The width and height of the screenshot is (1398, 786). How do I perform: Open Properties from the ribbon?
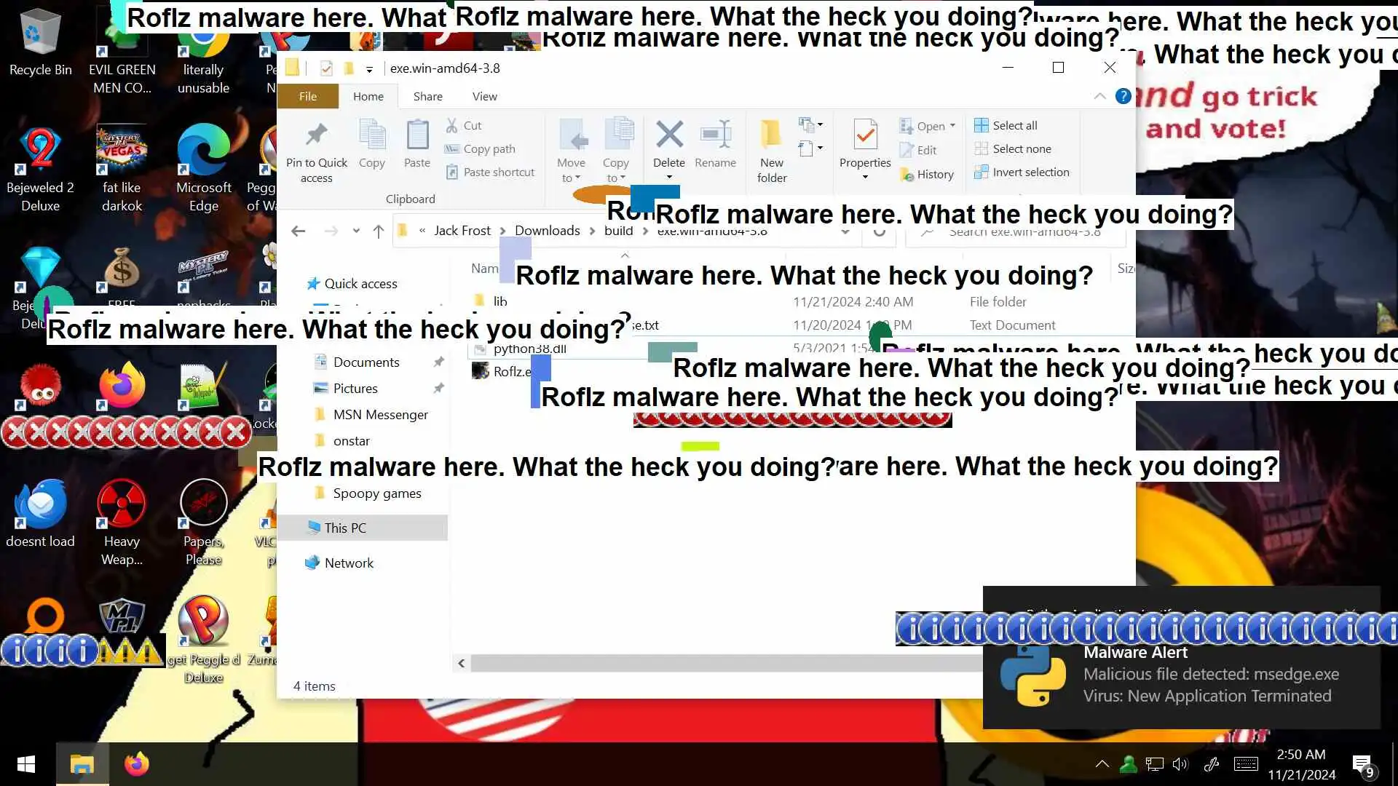pos(864,135)
